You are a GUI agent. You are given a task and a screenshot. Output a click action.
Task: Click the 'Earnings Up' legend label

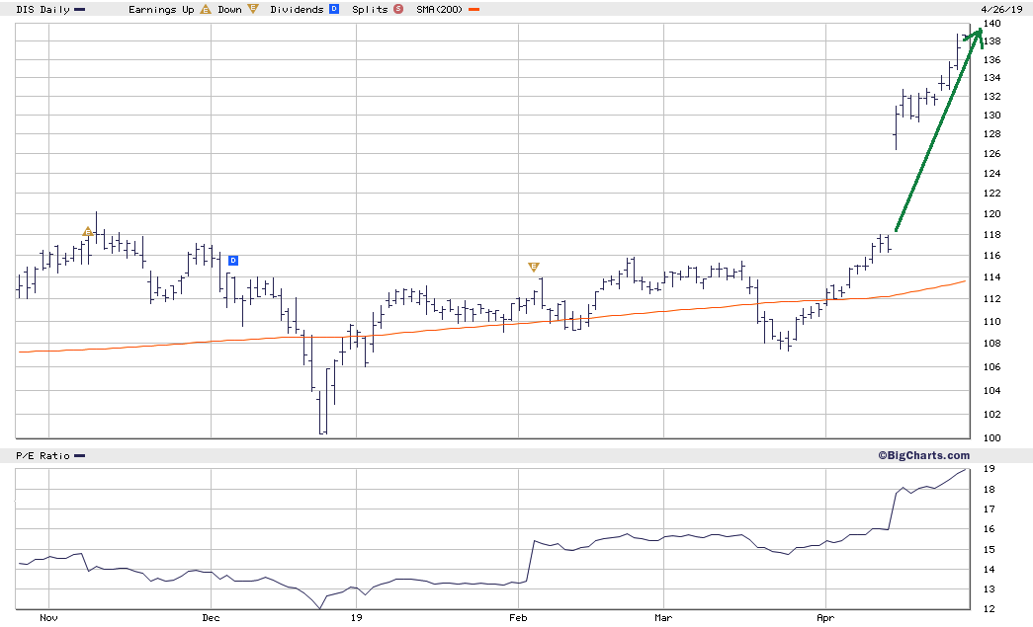click(x=161, y=9)
